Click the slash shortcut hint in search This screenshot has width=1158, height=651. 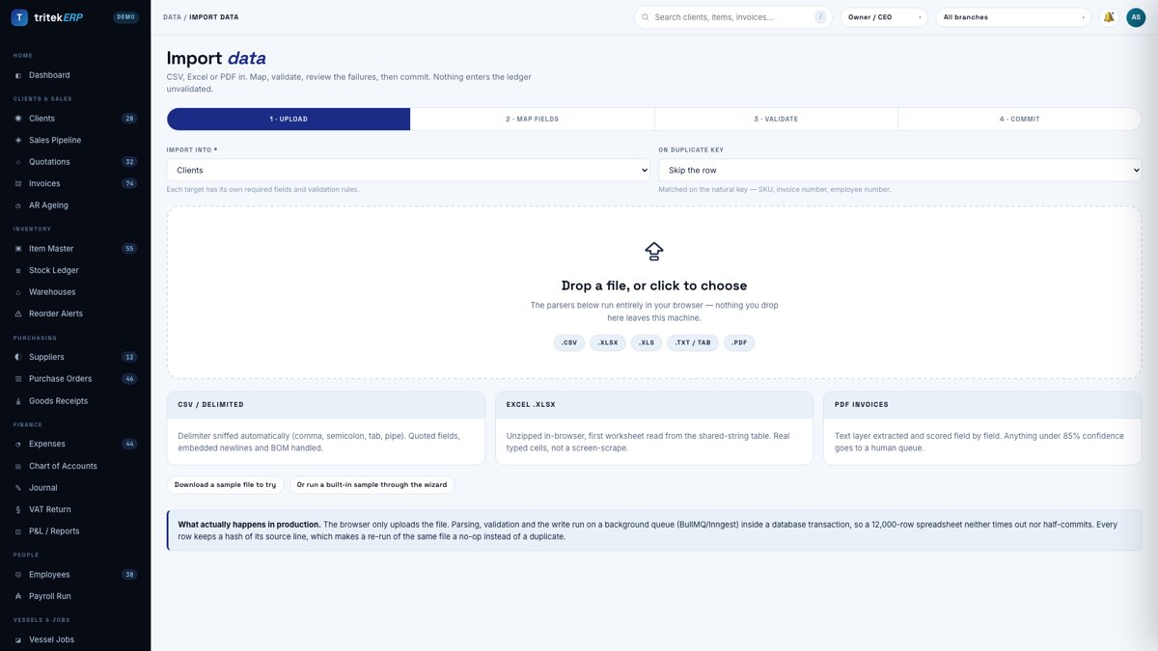tap(820, 17)
